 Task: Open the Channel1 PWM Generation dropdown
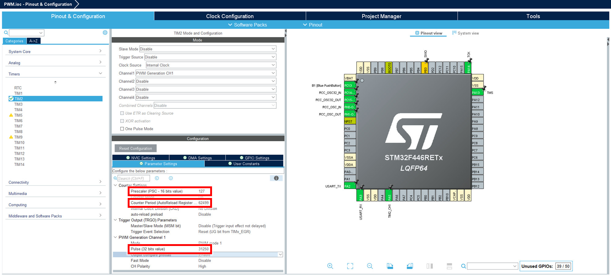tap(206, 73)
